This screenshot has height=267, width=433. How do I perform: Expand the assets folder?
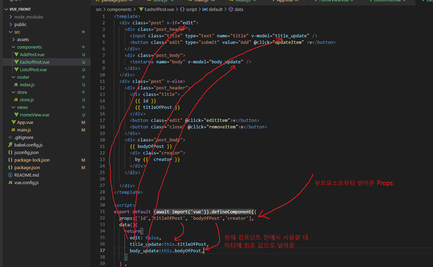(x=14, y=39)
